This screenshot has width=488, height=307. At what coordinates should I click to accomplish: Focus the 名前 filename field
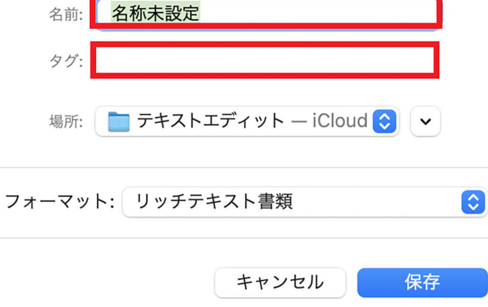(267, 13)
